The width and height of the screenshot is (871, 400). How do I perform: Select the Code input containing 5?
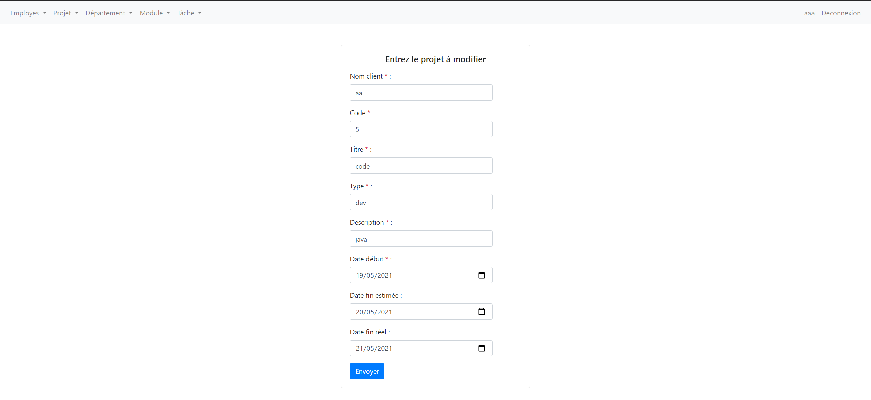coord(421,129)
